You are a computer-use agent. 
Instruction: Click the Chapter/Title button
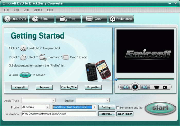69,87
